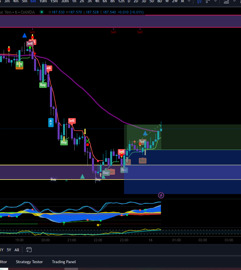Switch to the Strategy Tester tab
This screenshot has width=241, height=270.
[29, 262]
